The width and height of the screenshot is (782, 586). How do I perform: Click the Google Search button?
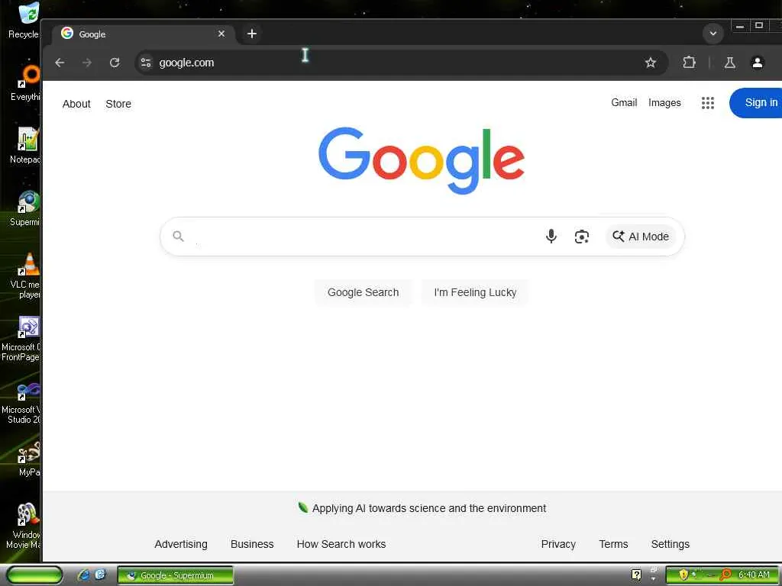pos(363,292)
